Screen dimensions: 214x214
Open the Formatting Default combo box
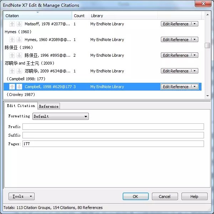point(61,116)
